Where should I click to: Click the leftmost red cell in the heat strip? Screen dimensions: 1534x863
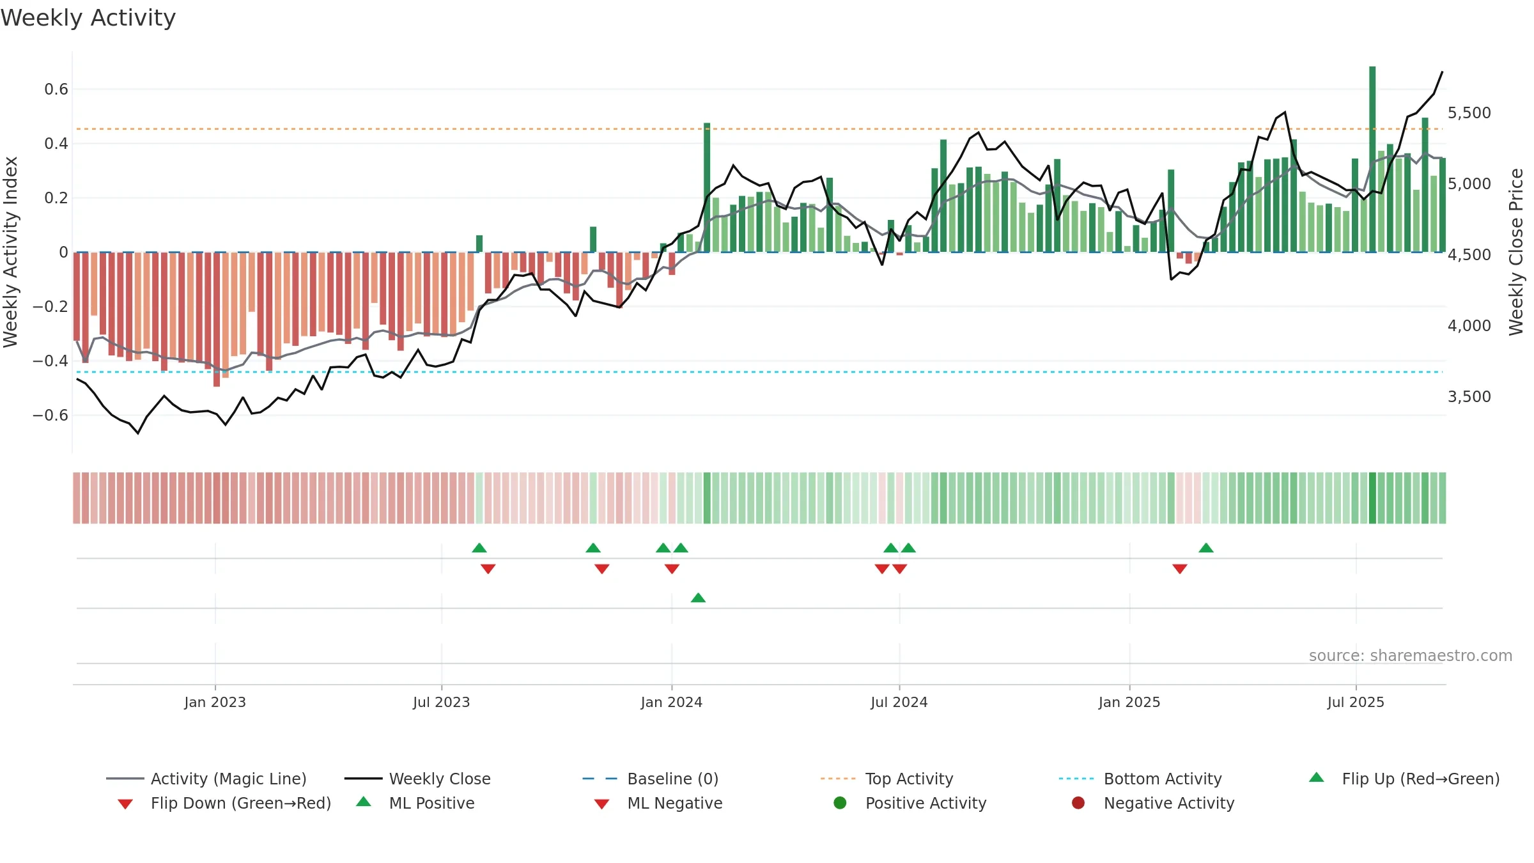coord(77,498)
